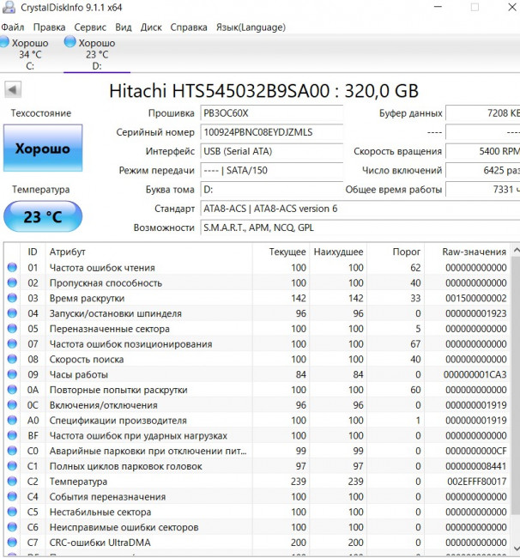Viewport: 520px width, 558px height.
Task: Click the serial number field 100924PBNC08EYDJZMLS
Action: tap(272, 132)
